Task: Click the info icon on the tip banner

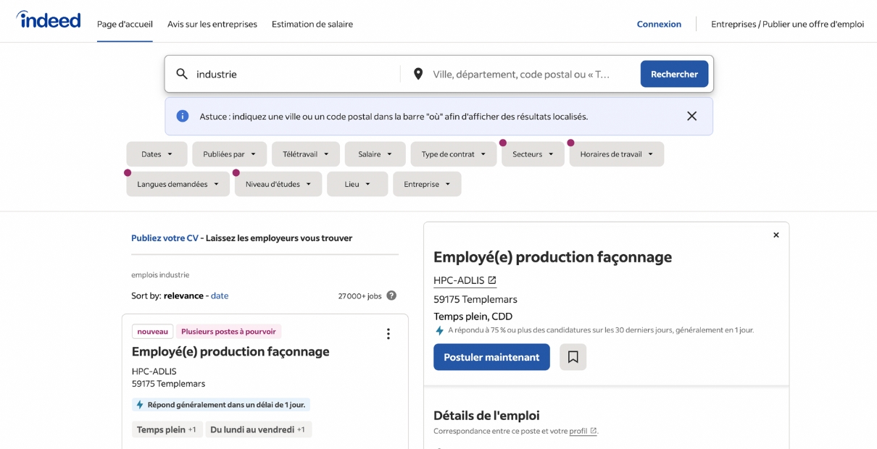Action: (183, 116)
